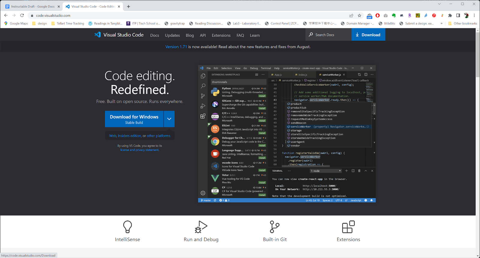Open the Insiders edition link
The image size is (480, 258).
pyautogui.click(x=129, y=136)
